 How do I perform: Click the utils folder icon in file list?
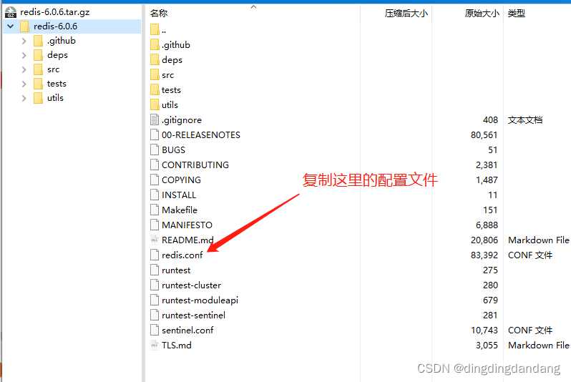155,105
